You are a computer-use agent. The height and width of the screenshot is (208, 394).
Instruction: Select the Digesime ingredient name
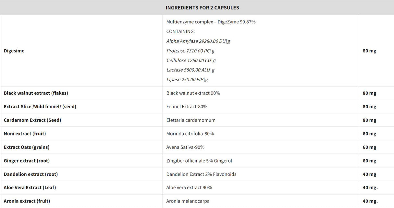point(14,51)
